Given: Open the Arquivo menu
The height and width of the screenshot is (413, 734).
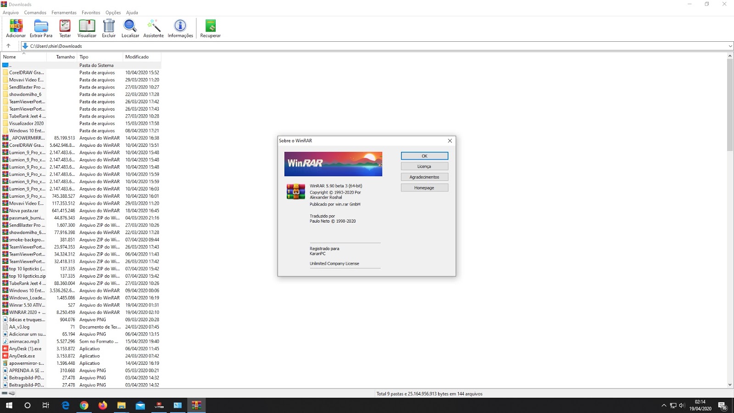Looking at the screenshot, I should click(x=11, y=12).
